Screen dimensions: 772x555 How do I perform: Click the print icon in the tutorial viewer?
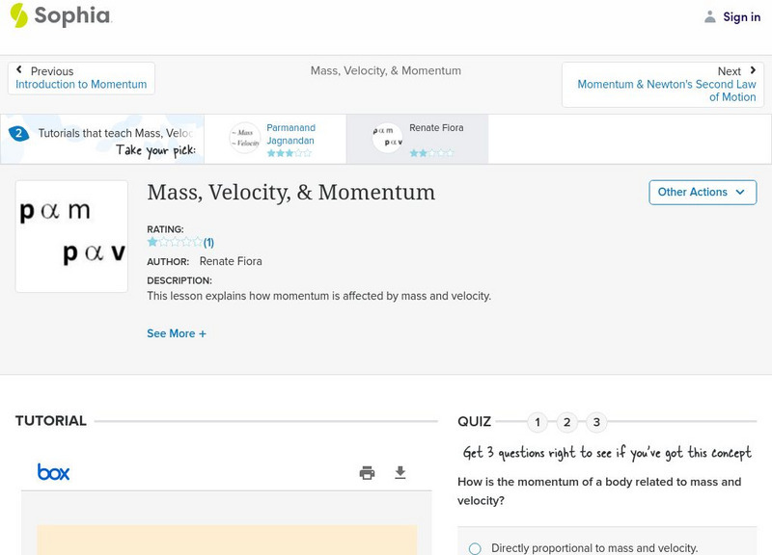[367, 472]
